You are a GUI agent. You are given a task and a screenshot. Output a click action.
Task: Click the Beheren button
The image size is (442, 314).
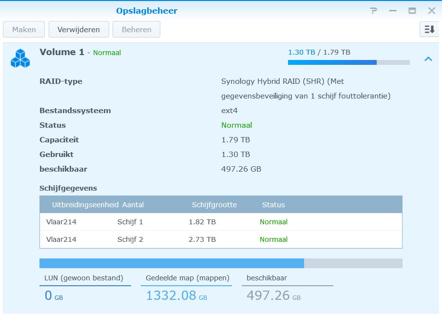(136, 29)
